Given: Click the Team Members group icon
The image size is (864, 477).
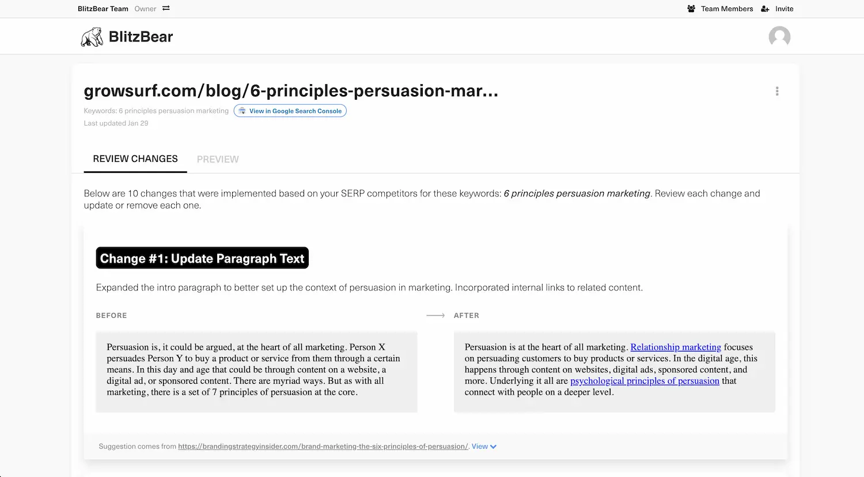Looking at the screenshot, I should pos(691,9).
